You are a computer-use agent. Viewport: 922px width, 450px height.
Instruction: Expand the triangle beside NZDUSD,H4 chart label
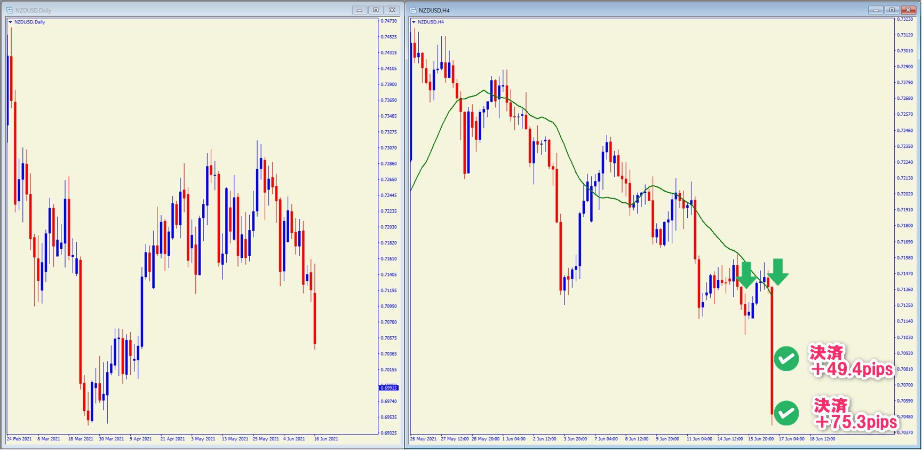[414, 22]
